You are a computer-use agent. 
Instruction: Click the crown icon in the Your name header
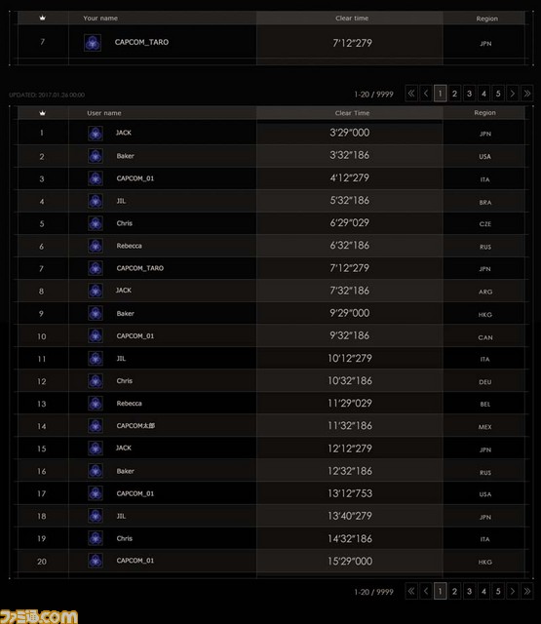pos(43,18)
